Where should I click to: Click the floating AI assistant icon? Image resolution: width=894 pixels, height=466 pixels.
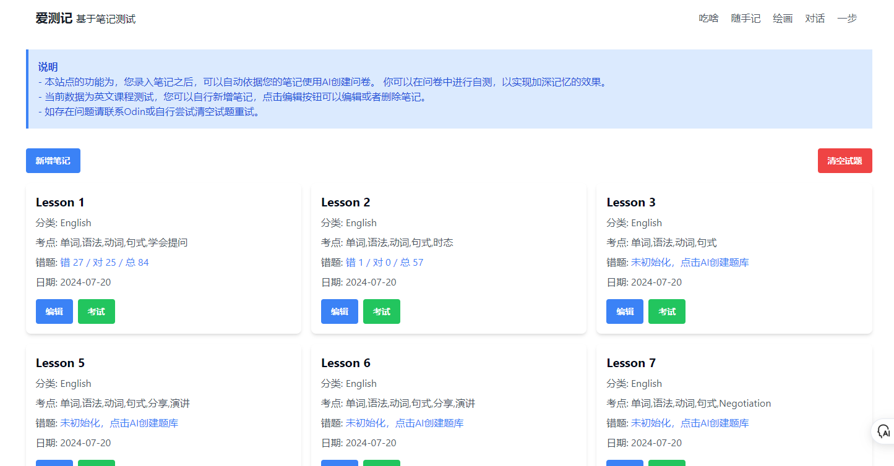coord(883,431)
